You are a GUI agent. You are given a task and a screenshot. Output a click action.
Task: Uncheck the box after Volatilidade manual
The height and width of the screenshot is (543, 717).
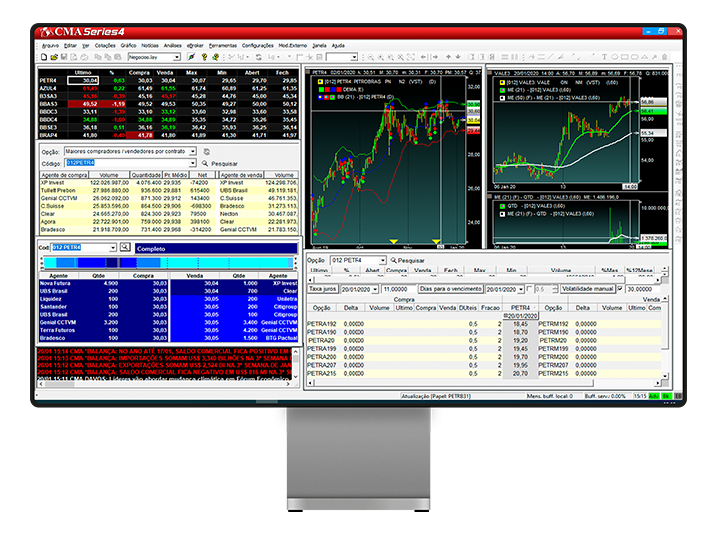point(620,289)
